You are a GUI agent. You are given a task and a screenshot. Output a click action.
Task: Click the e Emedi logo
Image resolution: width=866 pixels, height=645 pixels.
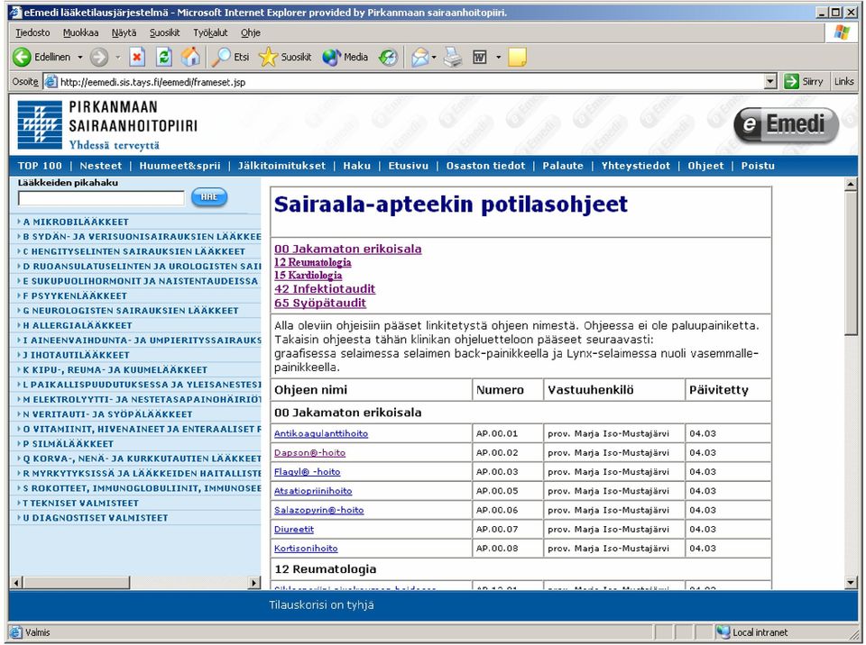pos(787,125)
